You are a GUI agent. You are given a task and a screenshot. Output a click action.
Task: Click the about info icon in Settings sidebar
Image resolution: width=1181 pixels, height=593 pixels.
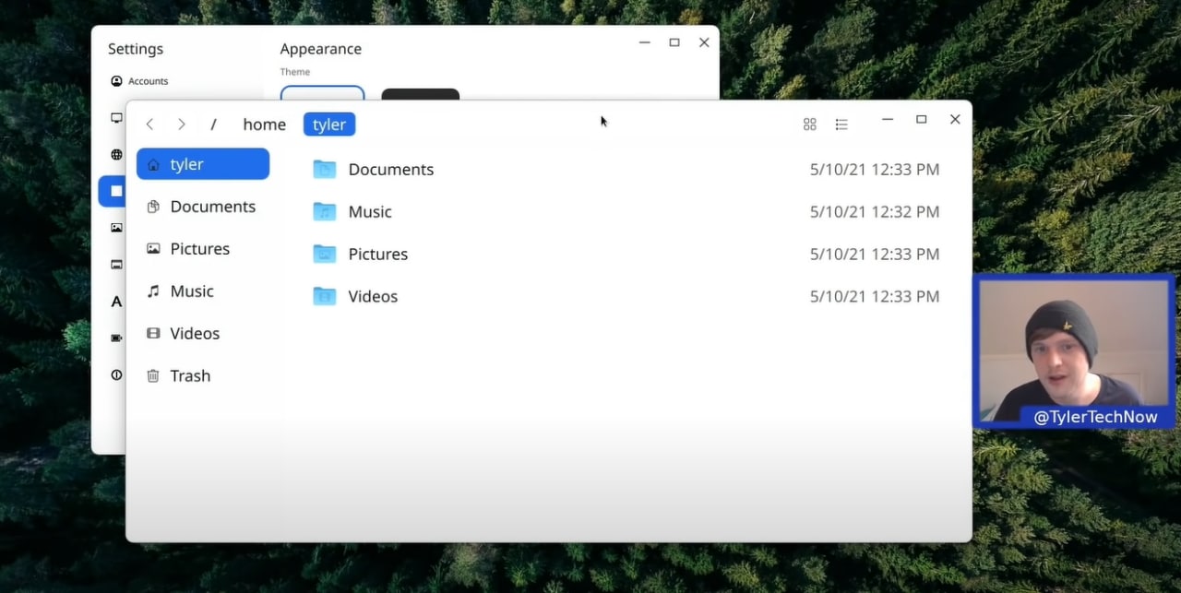pos(116,375)
